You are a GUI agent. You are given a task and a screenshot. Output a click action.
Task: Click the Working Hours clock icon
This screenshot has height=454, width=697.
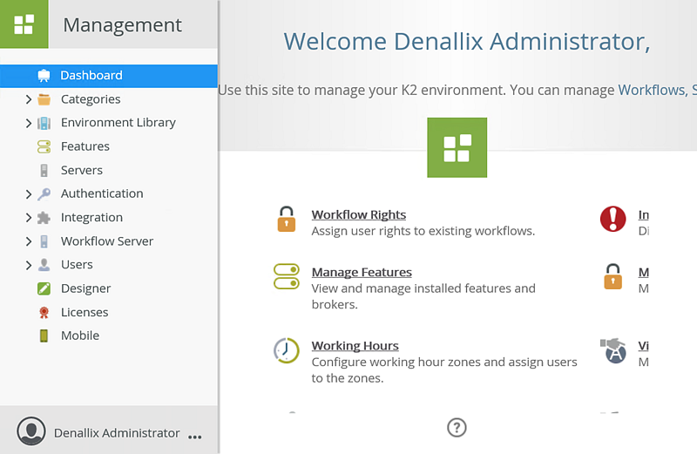click(x=286, y=350)
